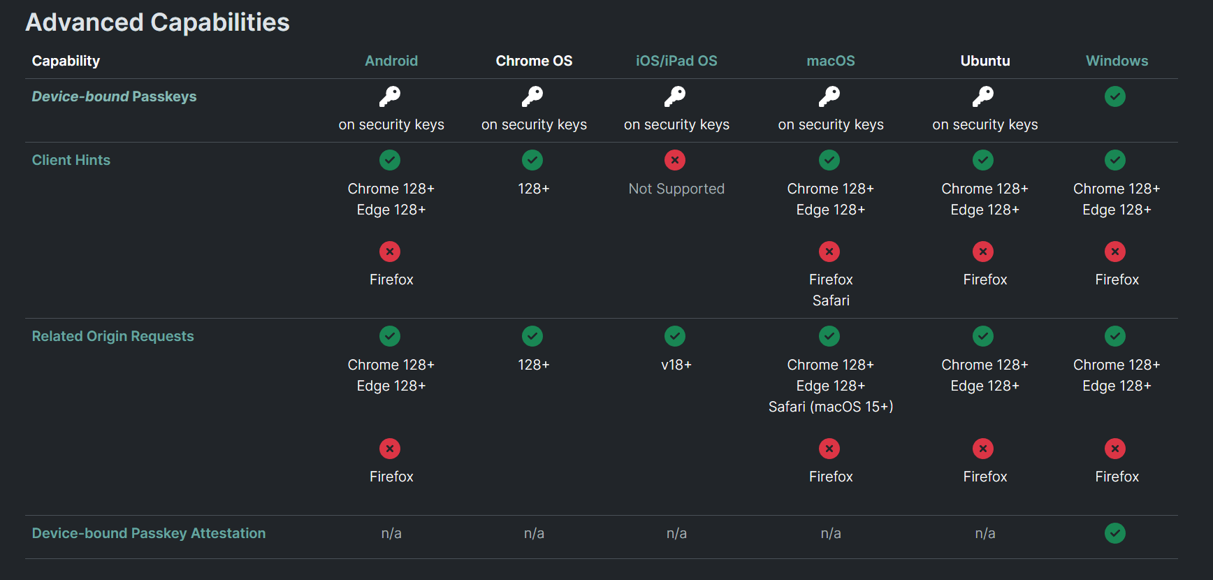Click iOS red cross in Client Hints row

675,160
